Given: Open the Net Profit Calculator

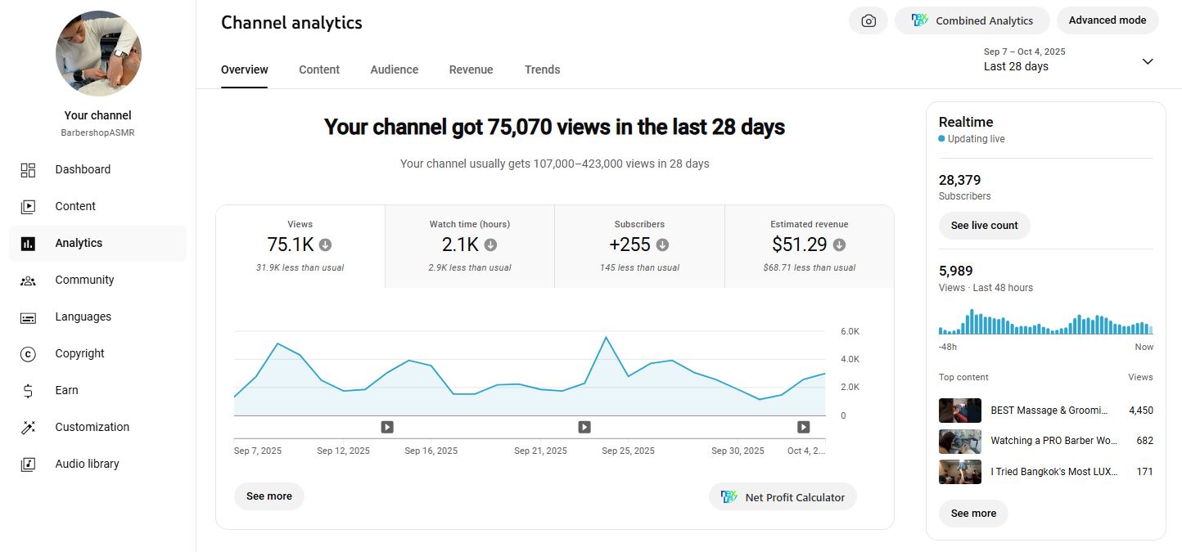Looking at the screenshot, I should [x=783, y=497].
